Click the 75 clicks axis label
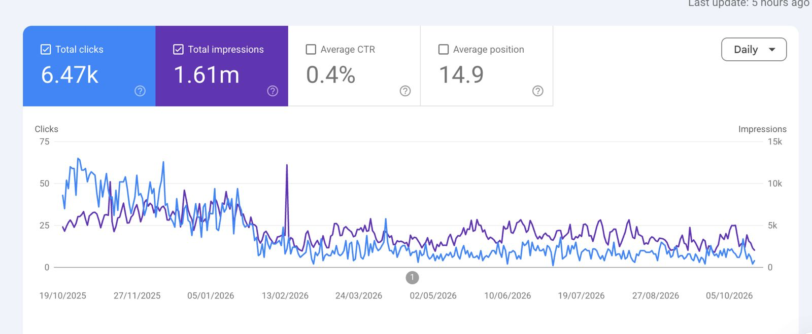This screenshot has width=812, height=334. pyautogui.click(x=45, y=142)
